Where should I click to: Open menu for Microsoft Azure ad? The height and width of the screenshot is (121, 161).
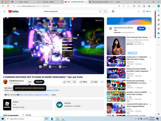149,28
